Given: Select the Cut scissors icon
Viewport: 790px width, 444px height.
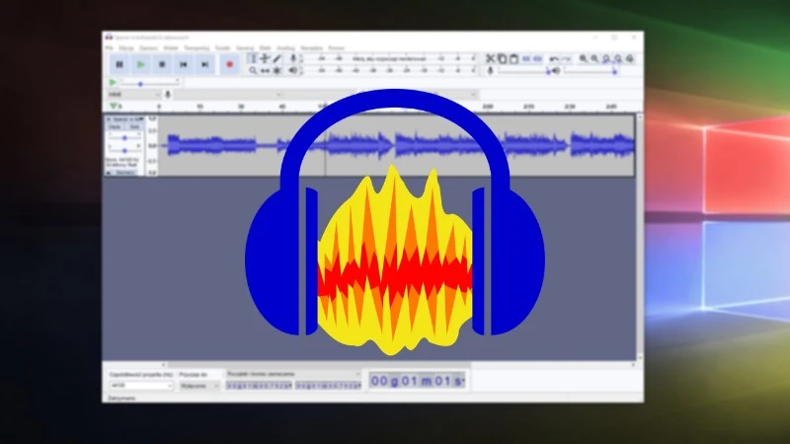Looking at the screenshot, I should point(490,59).
